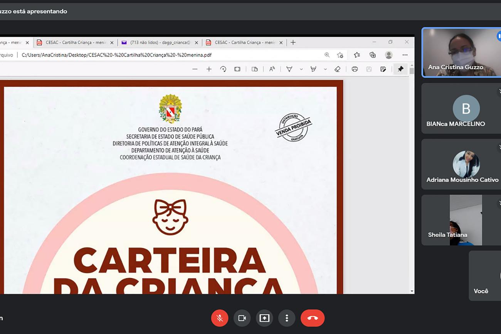Print the PDF document
Viewport: 501px width, 334px height.
point(355,69)
